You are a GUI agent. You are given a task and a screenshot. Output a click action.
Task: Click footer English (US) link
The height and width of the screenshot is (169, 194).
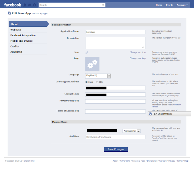29,161
